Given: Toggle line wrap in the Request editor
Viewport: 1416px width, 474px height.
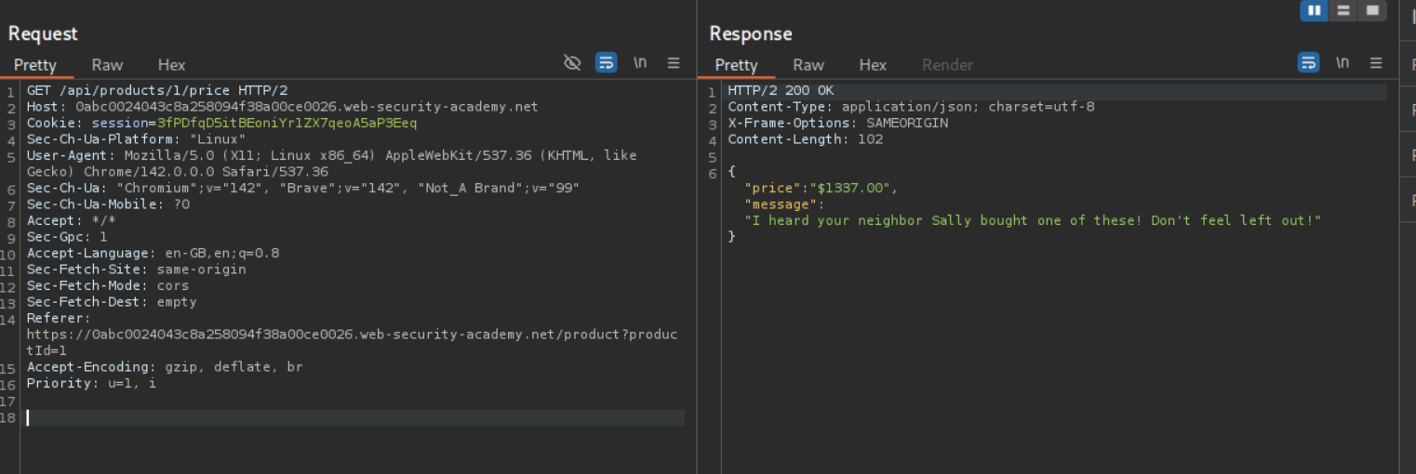Looking at the screenshot, I should pos(606,63).
